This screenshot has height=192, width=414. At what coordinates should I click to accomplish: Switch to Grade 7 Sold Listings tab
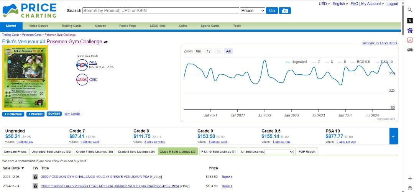click(x=95, y=152)
